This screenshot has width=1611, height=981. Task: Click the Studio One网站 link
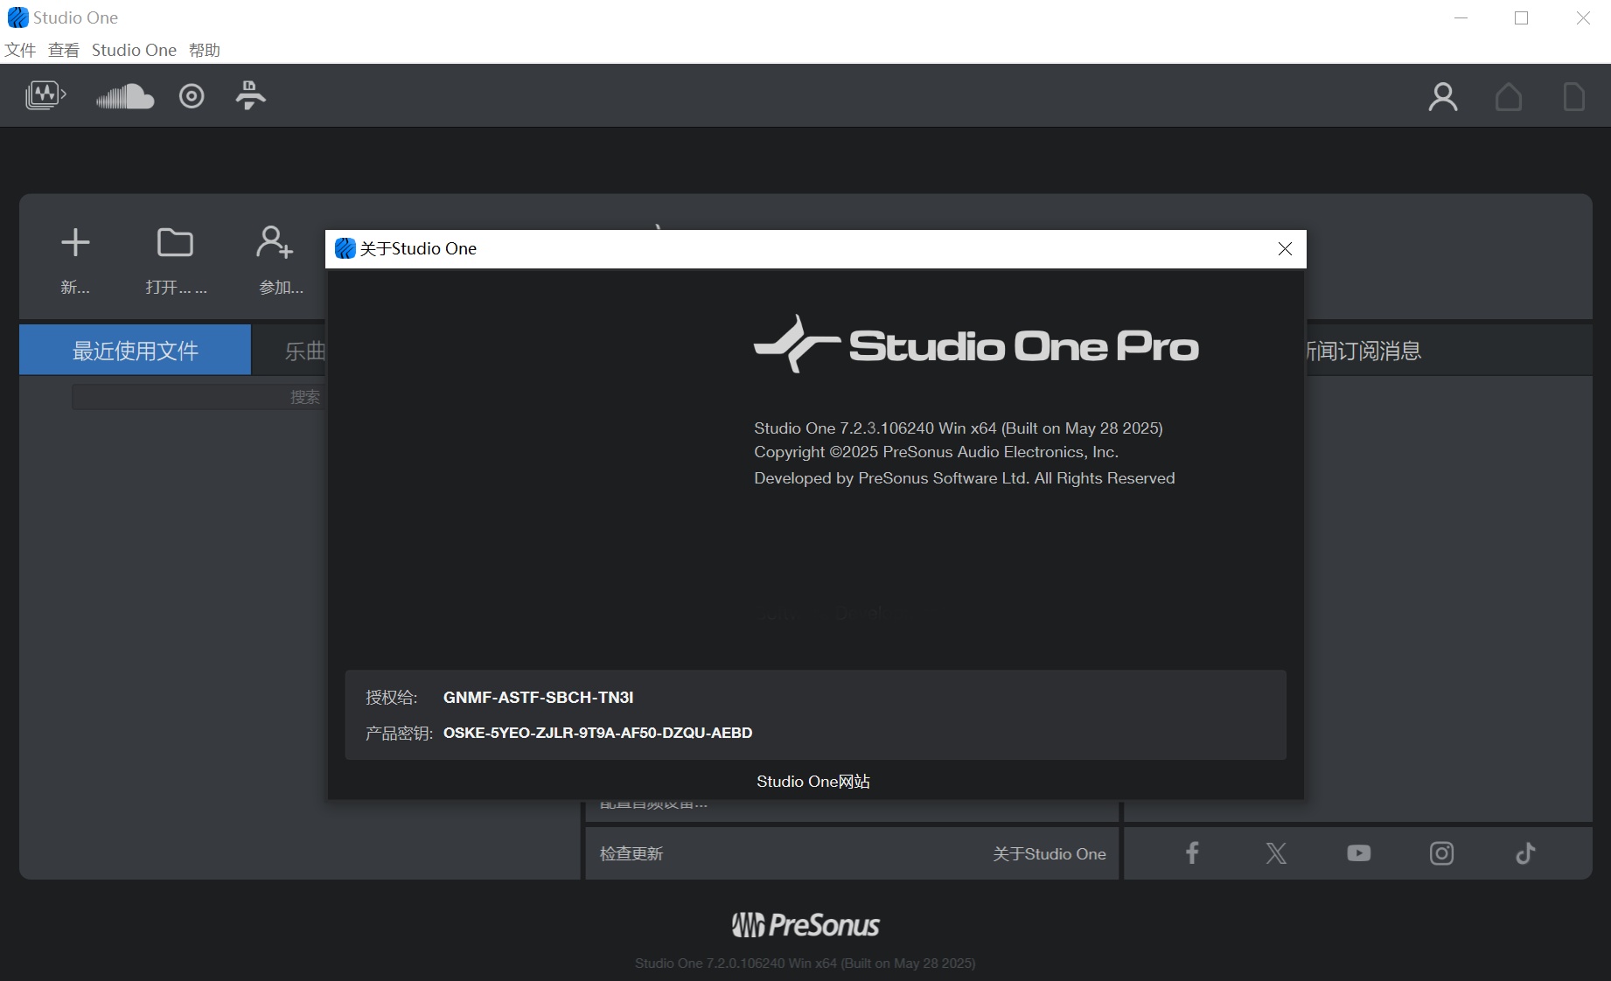point(812,782)
